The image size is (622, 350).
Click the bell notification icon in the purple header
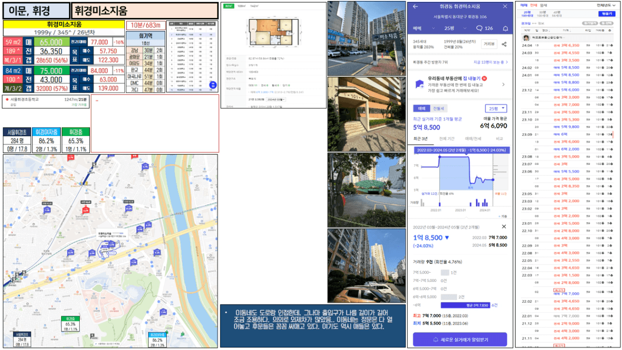(505, 28)
